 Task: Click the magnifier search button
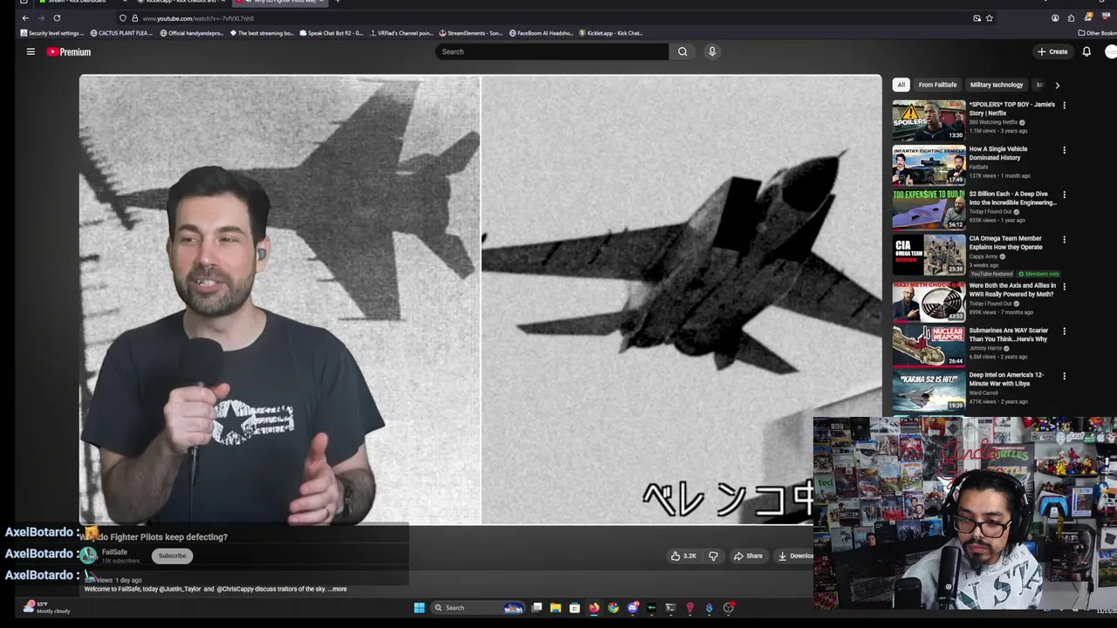(682, 51)
